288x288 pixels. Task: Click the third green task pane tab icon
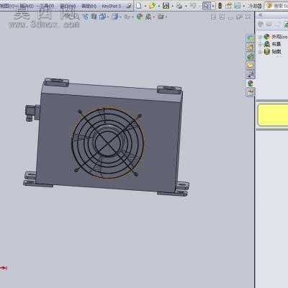251,56
